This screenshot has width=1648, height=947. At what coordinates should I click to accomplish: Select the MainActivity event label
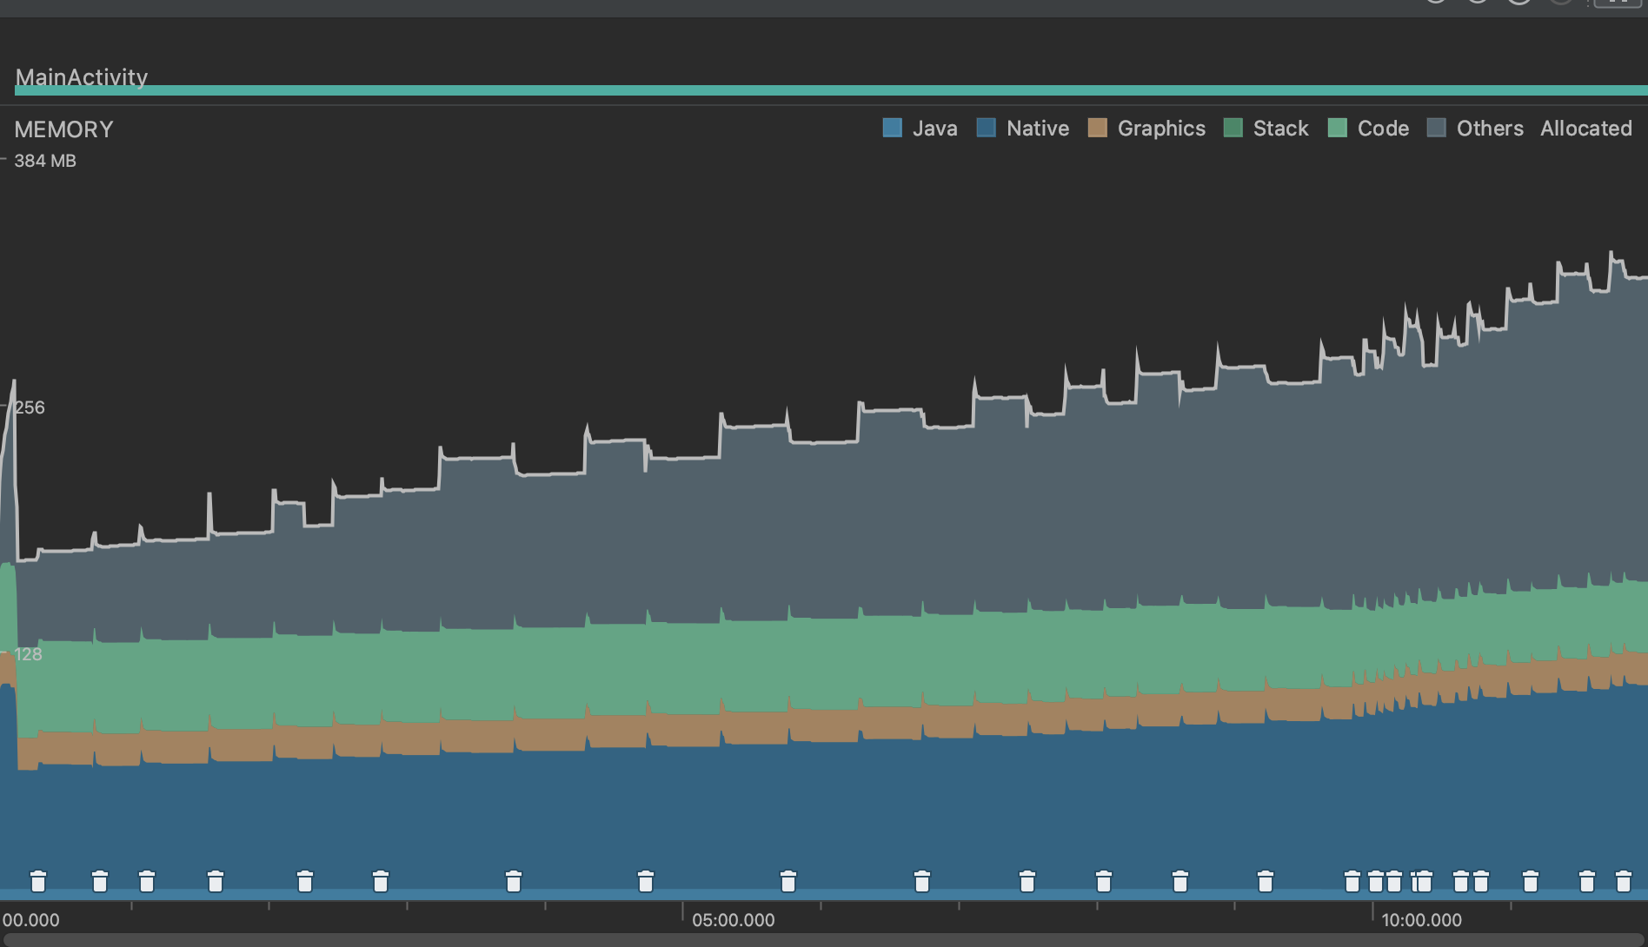(81, 77)
